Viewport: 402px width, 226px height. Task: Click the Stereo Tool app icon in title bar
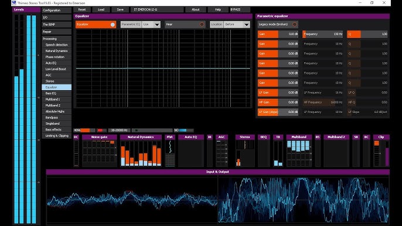click(x=14, y=3)
